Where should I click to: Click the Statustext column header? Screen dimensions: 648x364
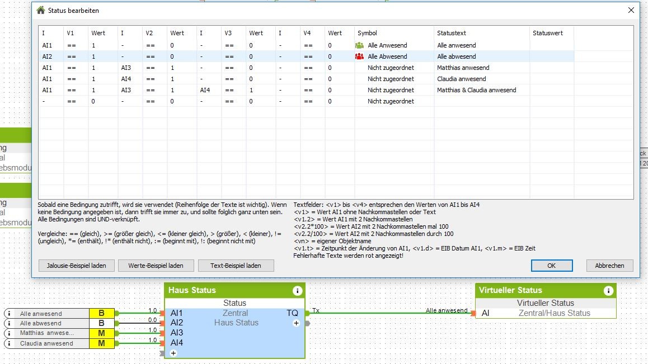point(481,33)
